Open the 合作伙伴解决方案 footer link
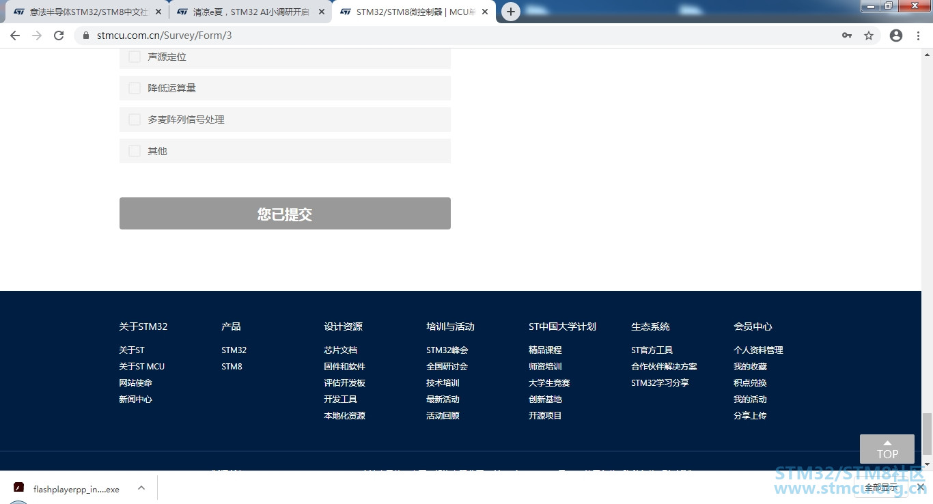The height and width of the screenshot is (504, 933). click(x=665, y=367)
